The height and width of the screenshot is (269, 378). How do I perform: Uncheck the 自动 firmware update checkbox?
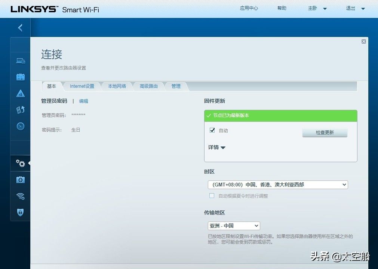tap(212, 130)
